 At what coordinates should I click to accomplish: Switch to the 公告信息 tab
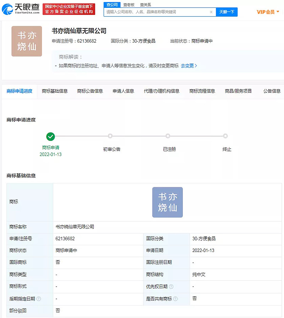pyautogui.click(x=272, y=91)
